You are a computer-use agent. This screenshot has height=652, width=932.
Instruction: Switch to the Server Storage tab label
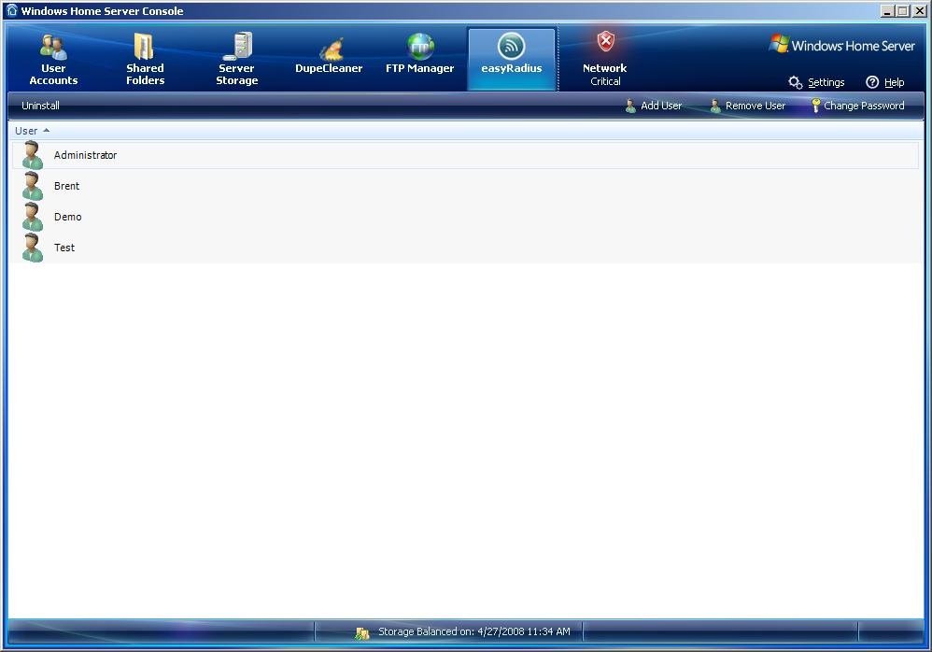[236, 75]
